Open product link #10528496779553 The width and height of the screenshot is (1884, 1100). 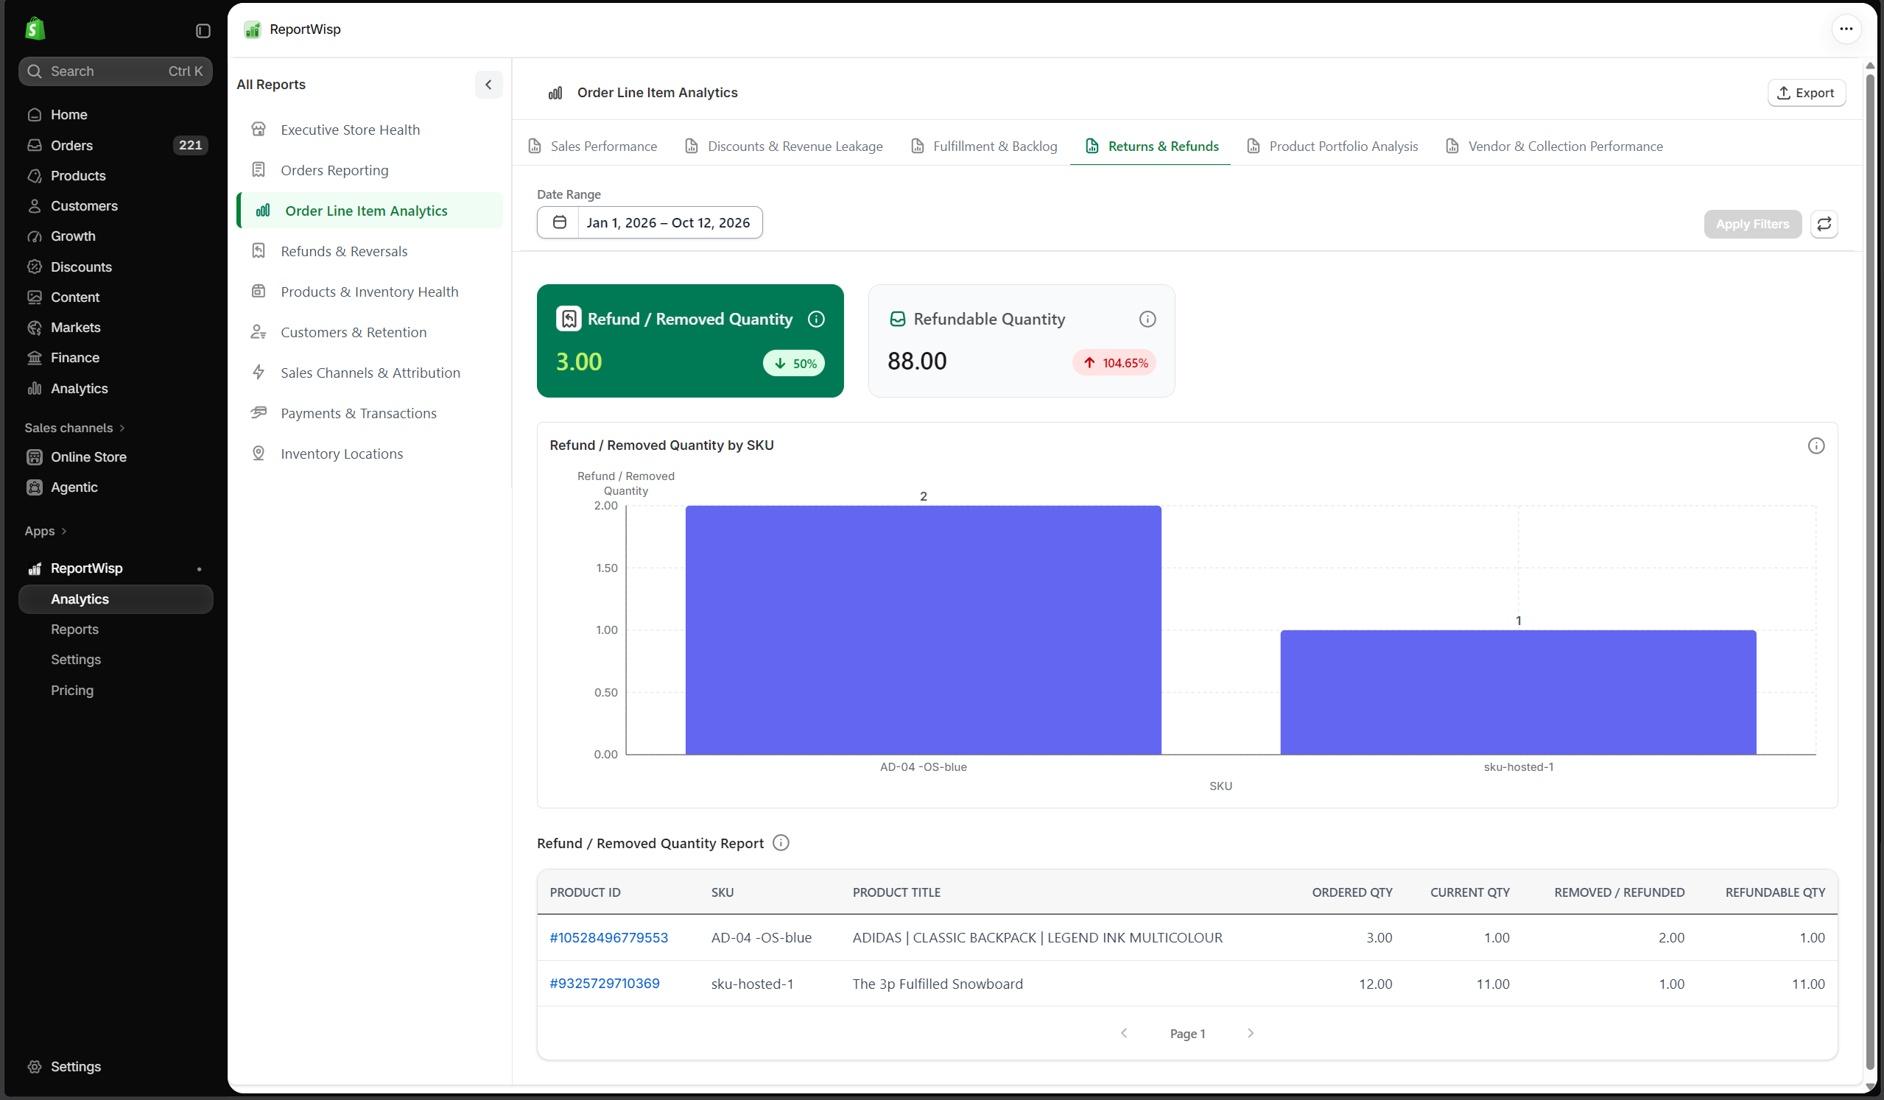click(x=608, y=937)
